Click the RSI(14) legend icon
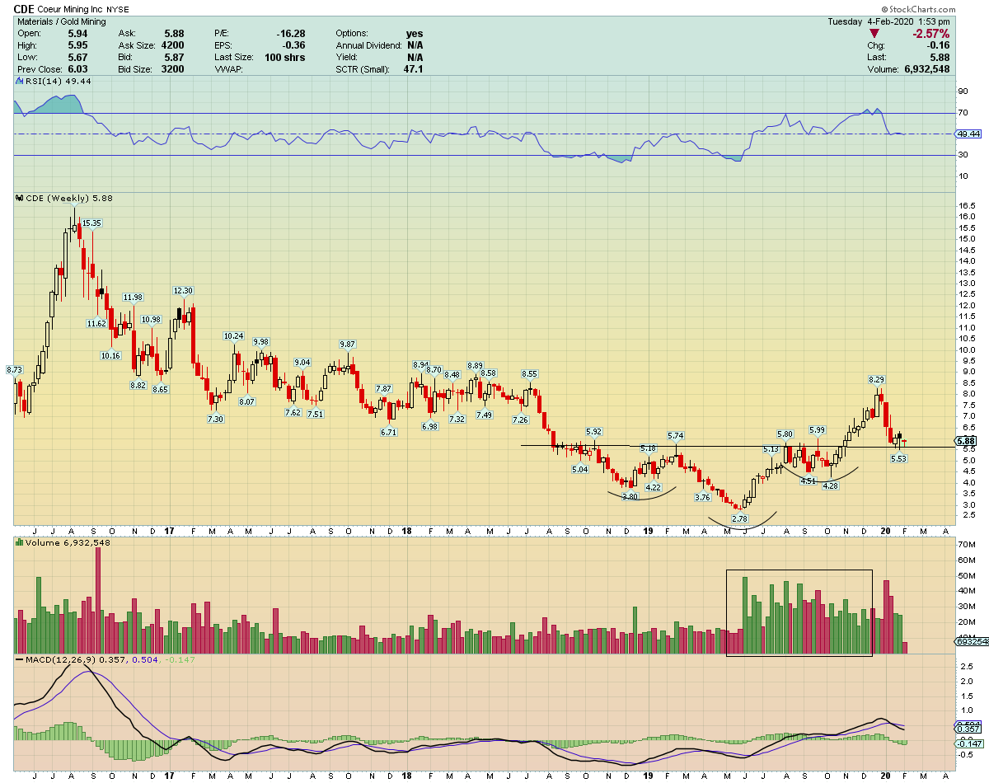Viewport: 989px width, 783px height. coord(20,82)
